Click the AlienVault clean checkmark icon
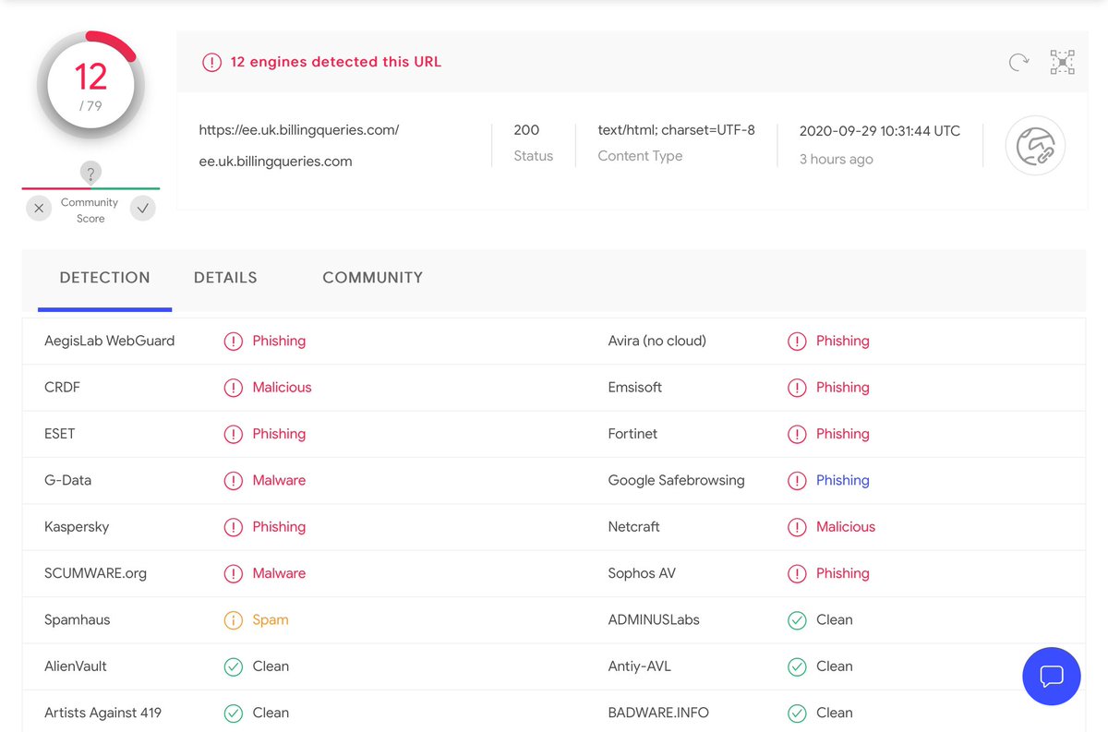The width and height of the screenshot is (1108, 732). click(234, 666)
